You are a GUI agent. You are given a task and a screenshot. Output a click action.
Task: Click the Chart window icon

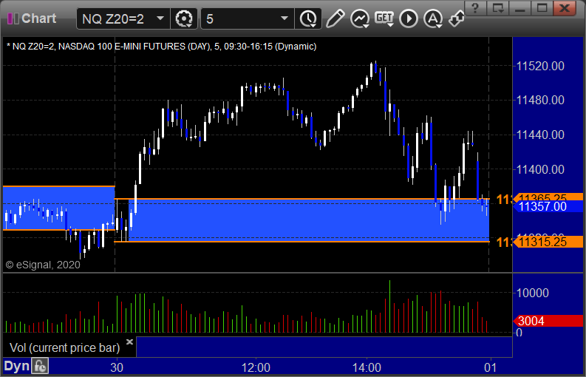[13, 18]
